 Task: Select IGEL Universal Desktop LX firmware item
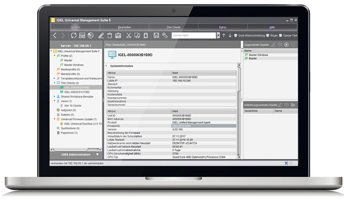[x=83, y=124]
